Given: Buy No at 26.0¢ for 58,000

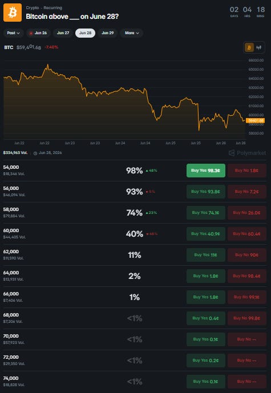Looking at the screenshot, I should 247,213.
